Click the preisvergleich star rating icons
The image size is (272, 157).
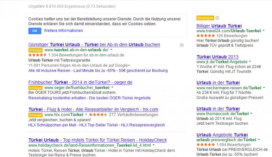pos(206,145)
